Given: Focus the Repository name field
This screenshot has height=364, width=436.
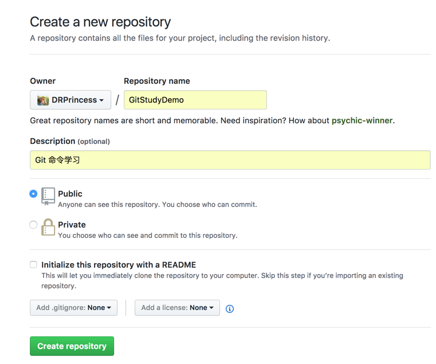Looking at the screenshot, I should [195, 100].
